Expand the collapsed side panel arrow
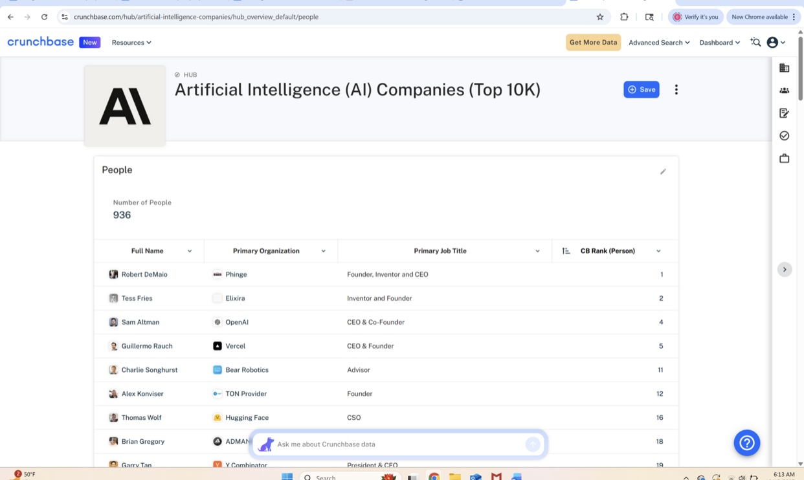The image size is (804, 480). 785,269
